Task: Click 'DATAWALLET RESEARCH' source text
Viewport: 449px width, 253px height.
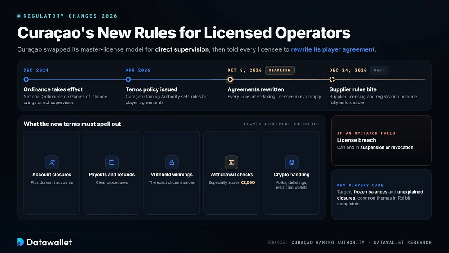Action: 402,242
